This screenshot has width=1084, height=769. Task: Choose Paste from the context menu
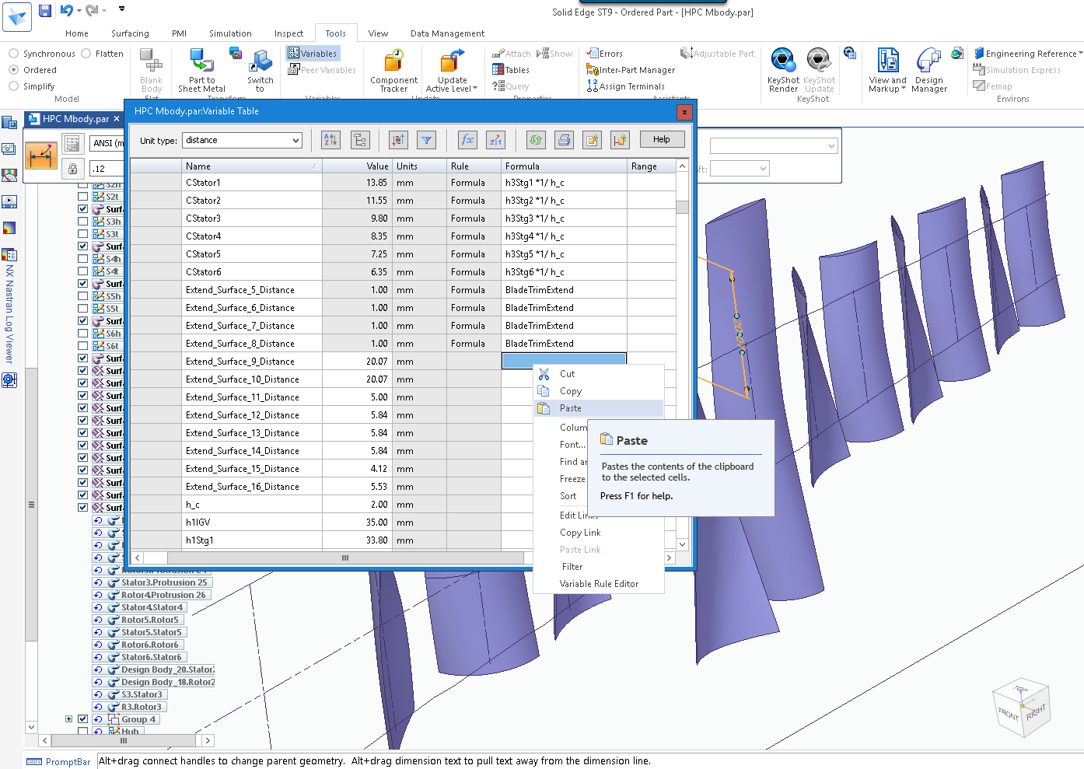coord(571,408)
